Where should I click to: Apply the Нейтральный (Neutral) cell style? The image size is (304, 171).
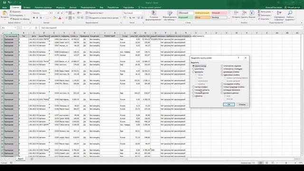[202, 13]
